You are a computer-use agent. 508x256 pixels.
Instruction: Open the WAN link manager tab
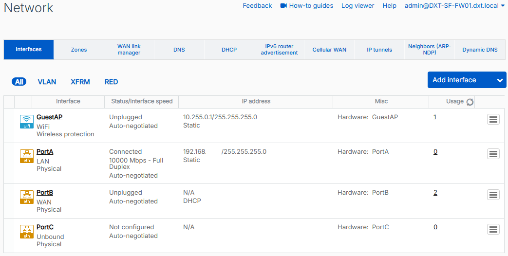pyautogui.click(x=129, y=50)
